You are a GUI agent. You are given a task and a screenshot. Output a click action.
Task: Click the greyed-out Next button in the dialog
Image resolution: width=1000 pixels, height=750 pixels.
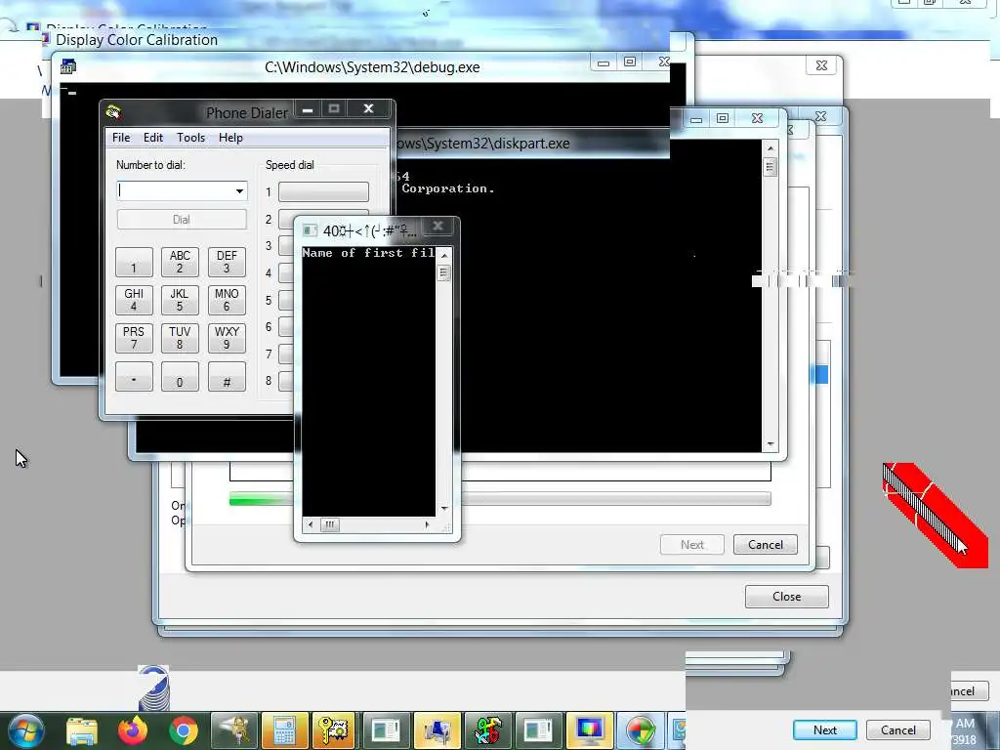click(692, 545)
